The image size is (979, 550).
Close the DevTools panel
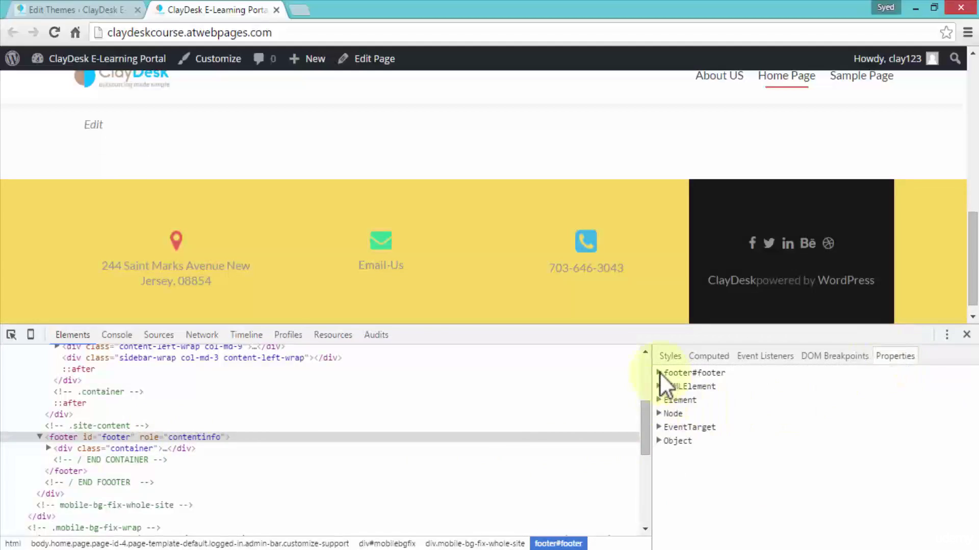(967, 335)
